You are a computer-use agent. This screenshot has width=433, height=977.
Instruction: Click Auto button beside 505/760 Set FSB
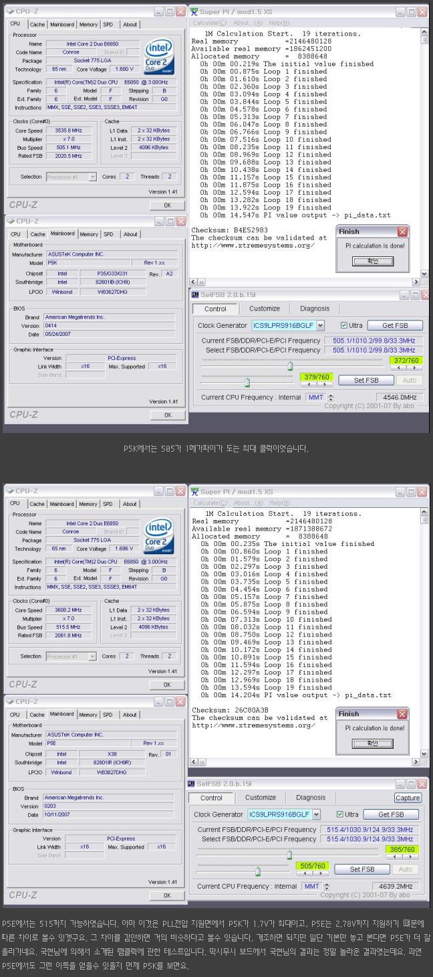click(x=406, y=869)
